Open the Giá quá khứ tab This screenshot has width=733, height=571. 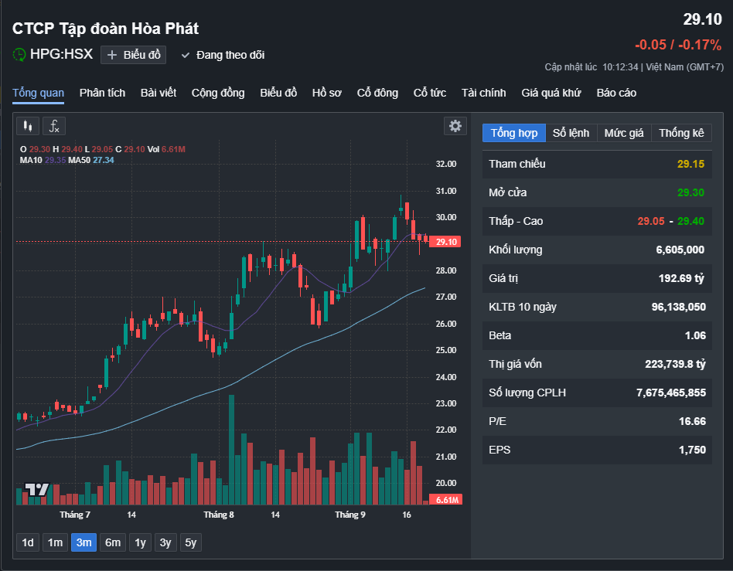[551, 93]
